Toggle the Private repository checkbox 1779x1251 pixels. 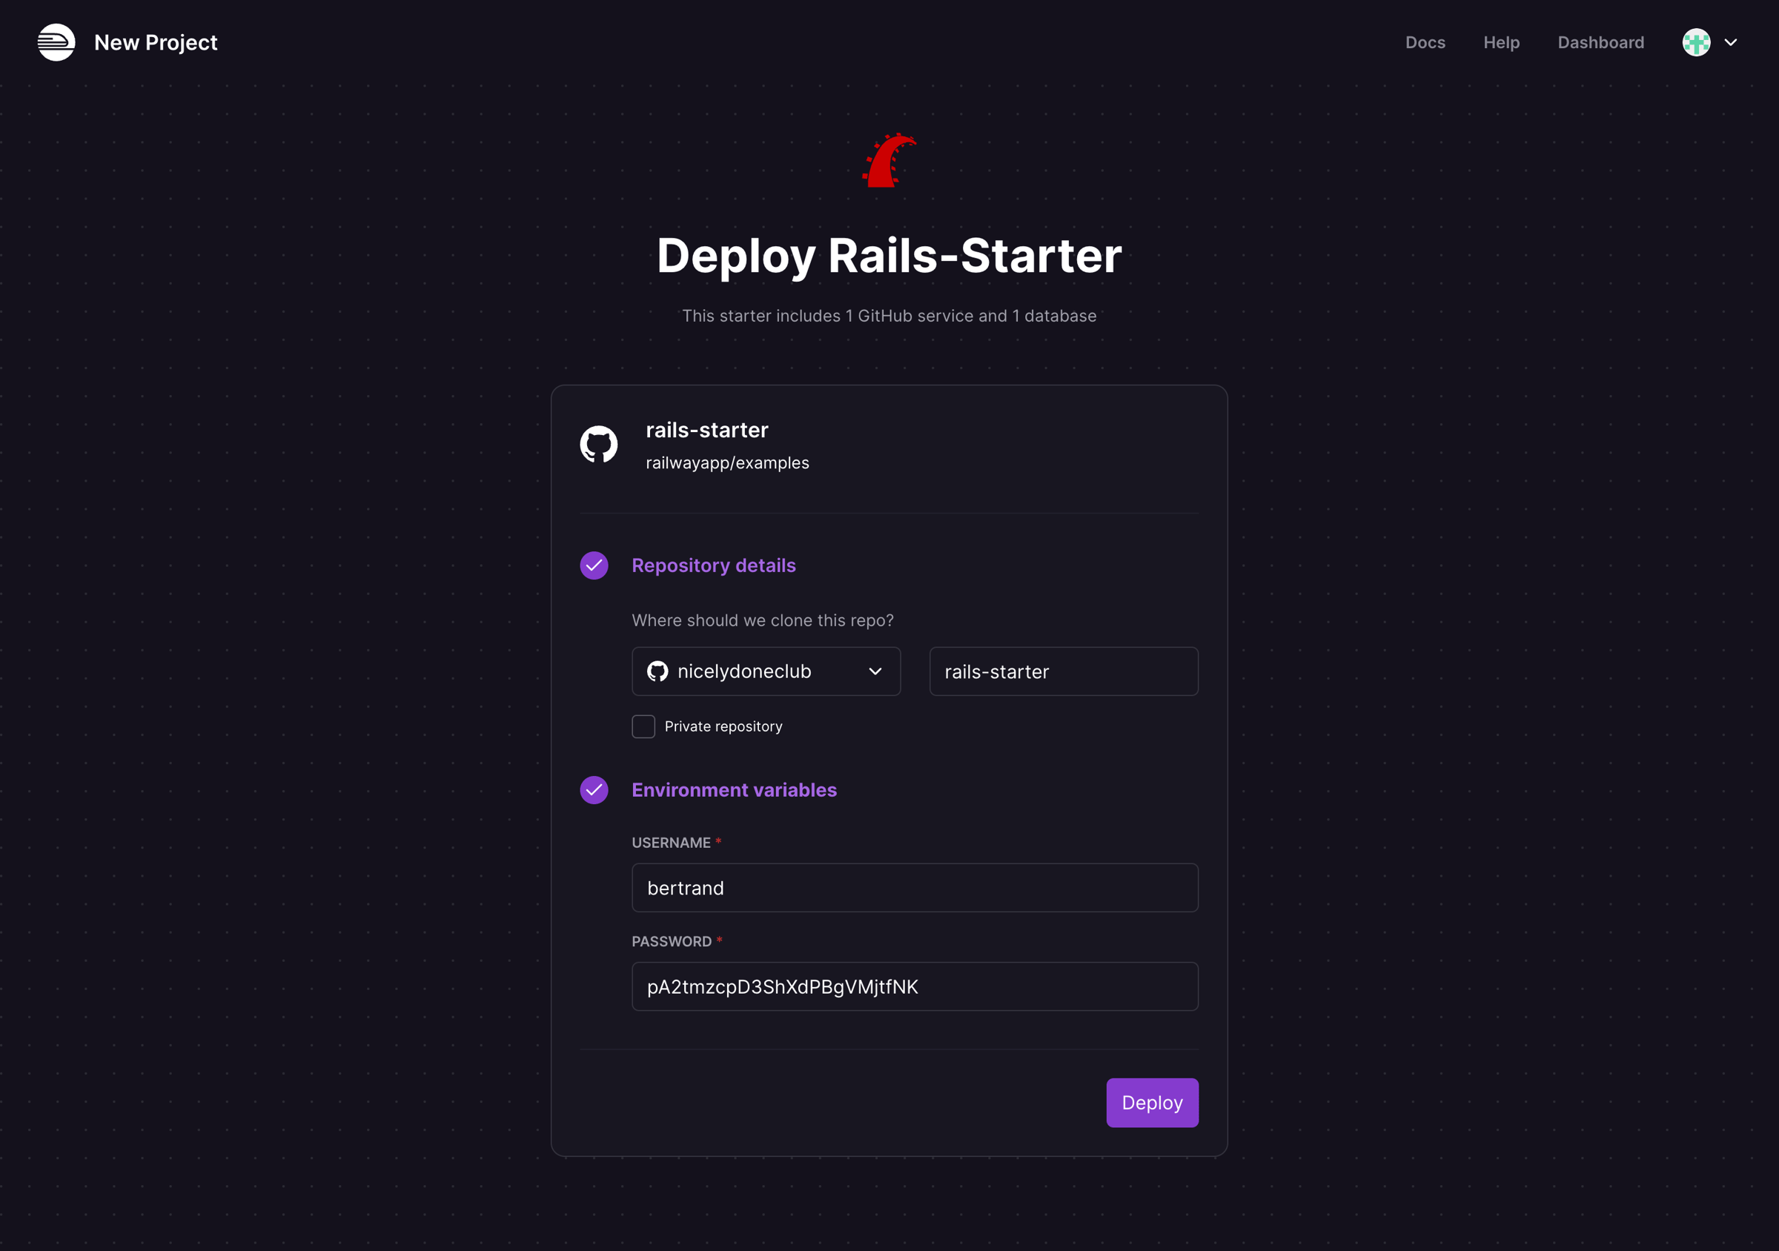point(643,726)
